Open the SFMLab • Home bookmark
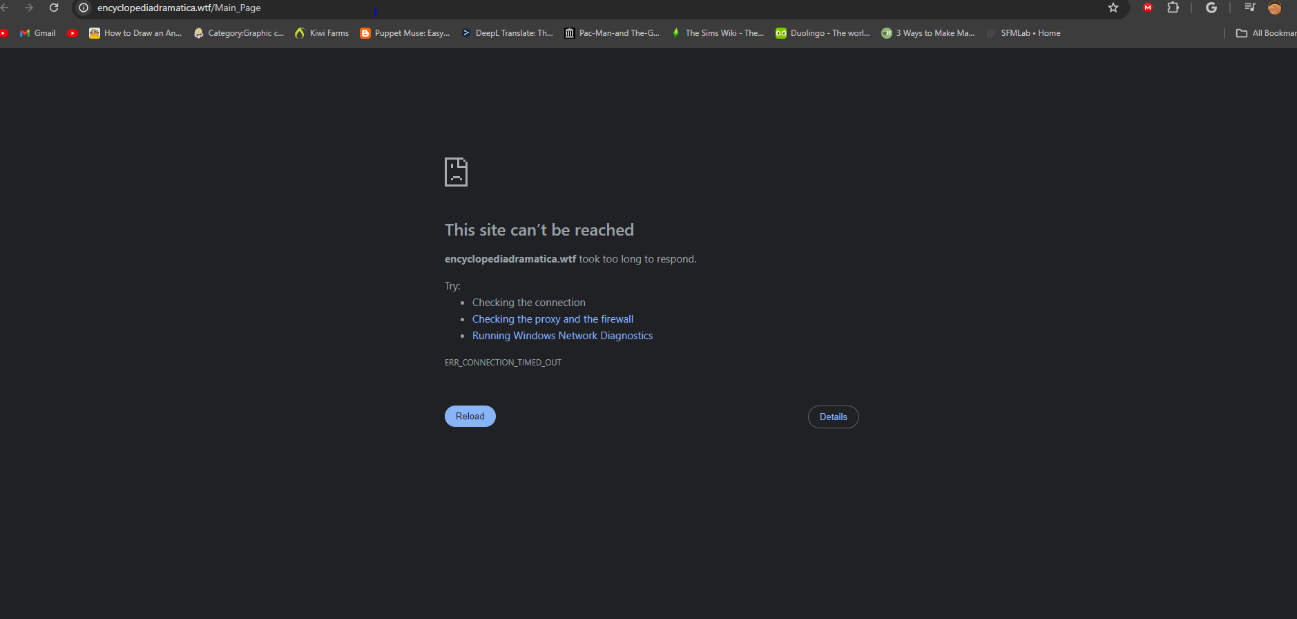This screenshot has height=619, width=1297. point(1024,33)
